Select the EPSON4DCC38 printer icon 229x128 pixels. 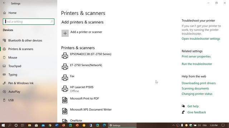pyautogui.click(x=65, y=55)
